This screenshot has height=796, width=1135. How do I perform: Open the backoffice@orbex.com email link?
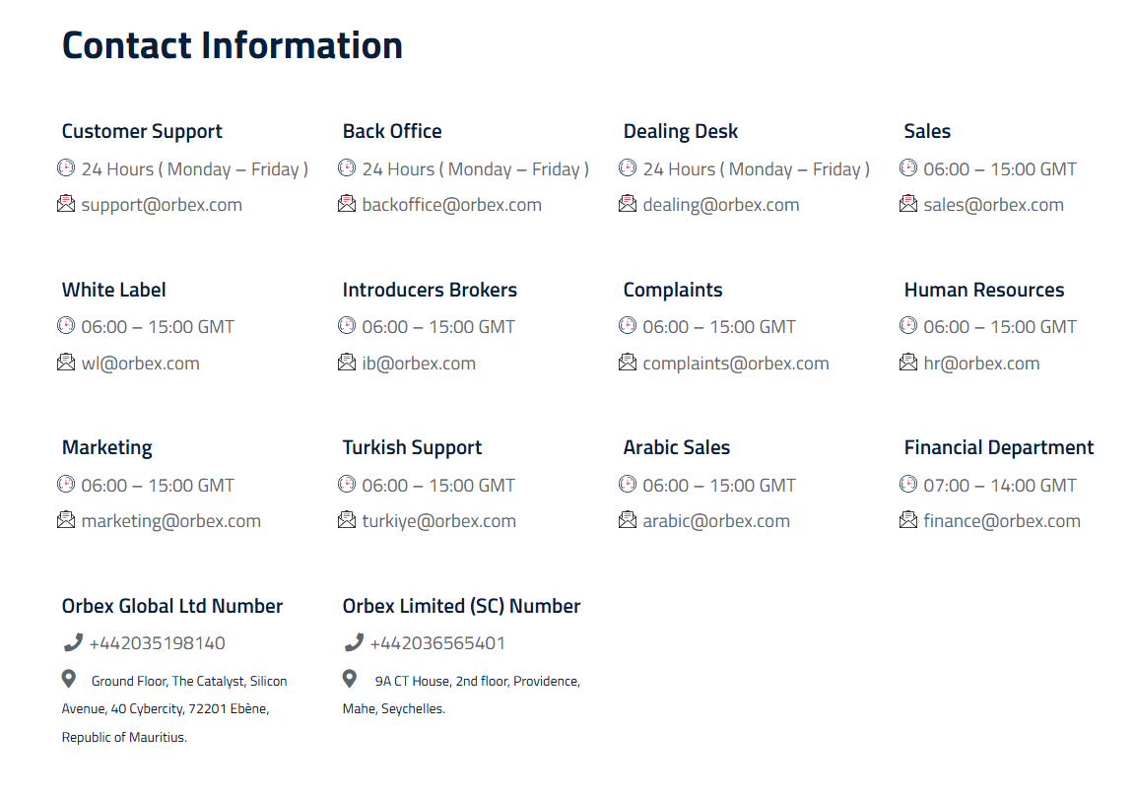point(451,205)
